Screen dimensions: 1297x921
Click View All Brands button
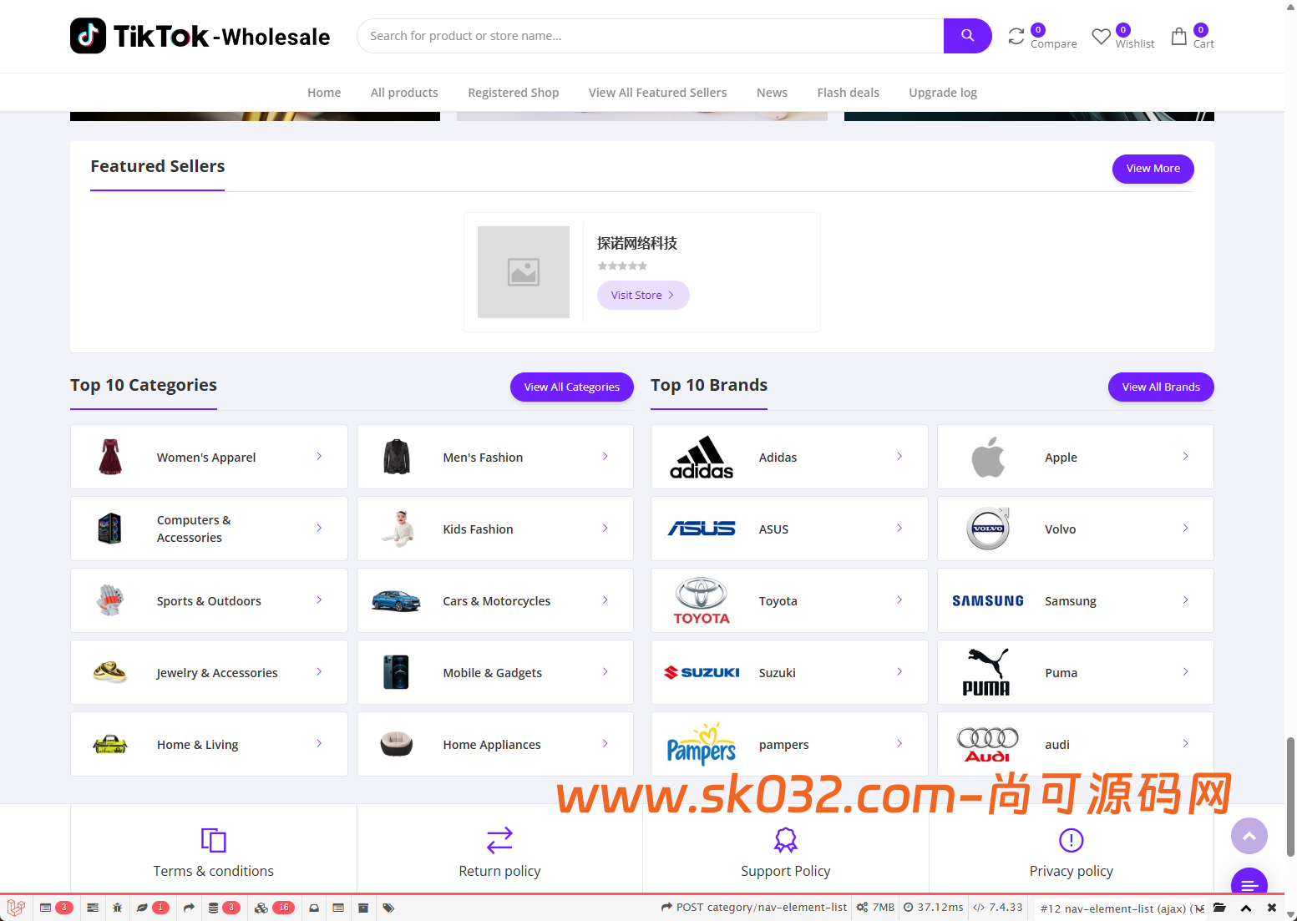point(1161,387)
